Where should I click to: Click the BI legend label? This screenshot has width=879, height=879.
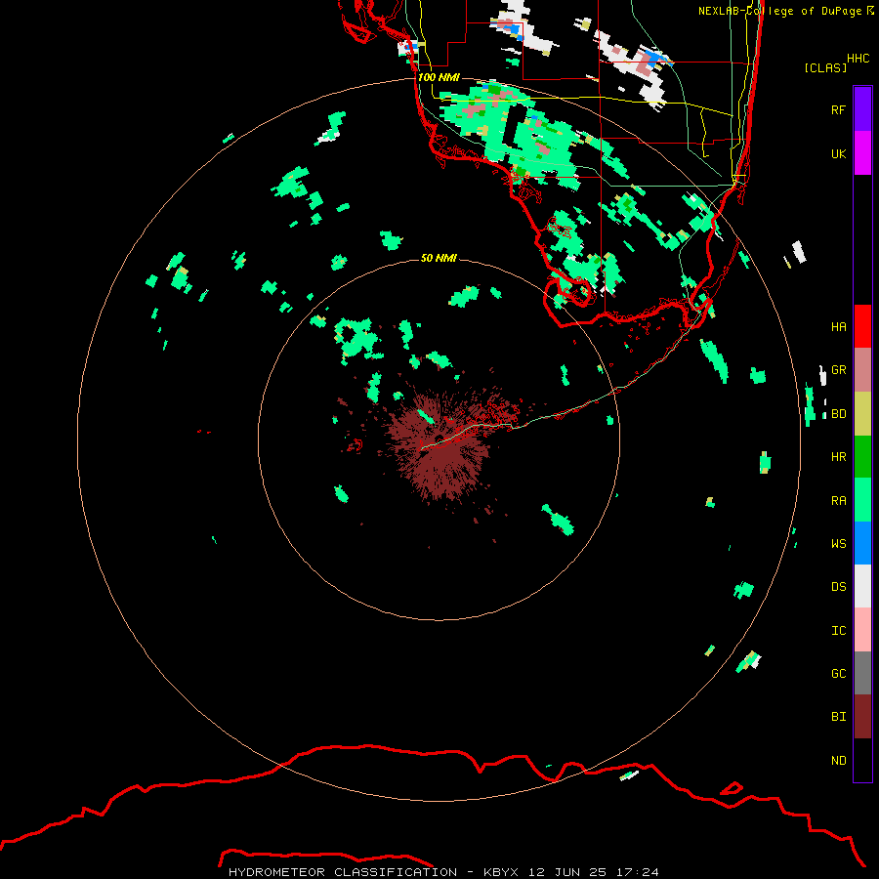coord(838,717)
